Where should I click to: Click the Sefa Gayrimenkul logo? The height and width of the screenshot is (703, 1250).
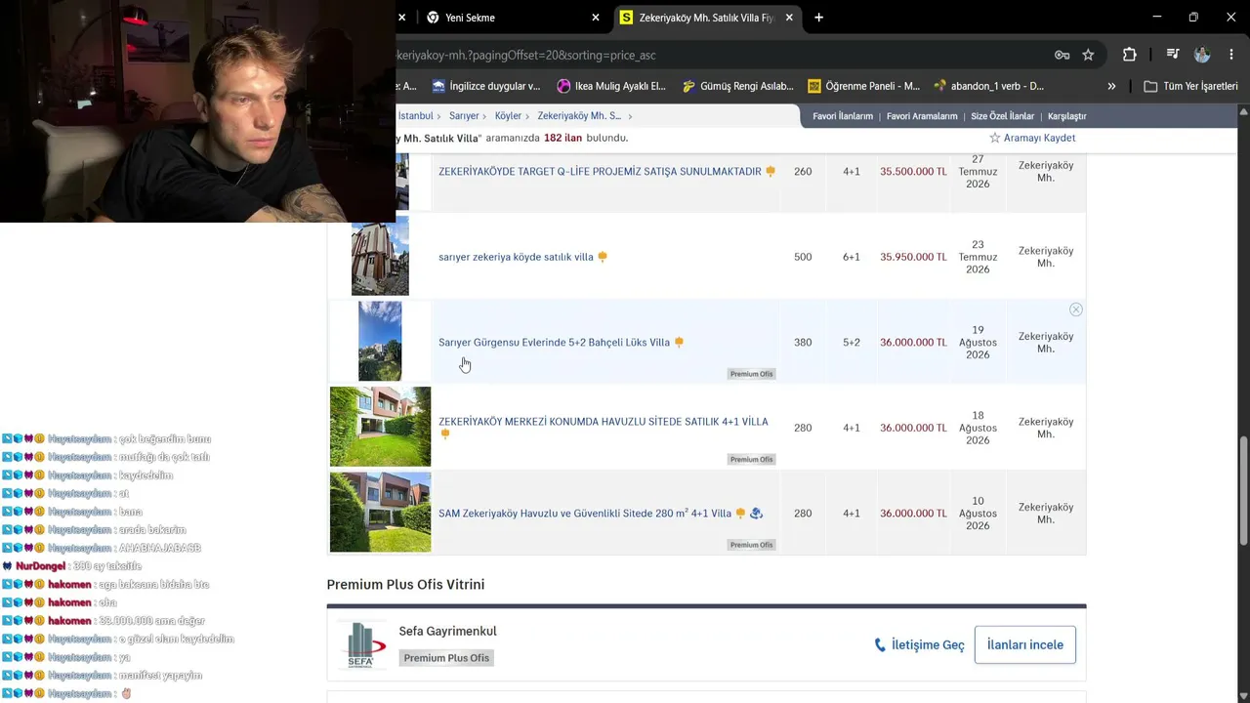click(x=360, y=644)
